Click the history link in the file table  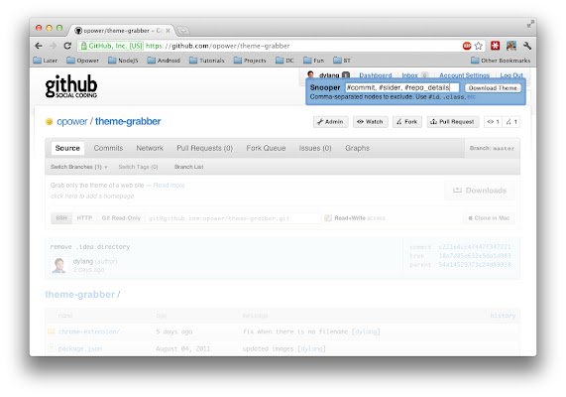503,316
